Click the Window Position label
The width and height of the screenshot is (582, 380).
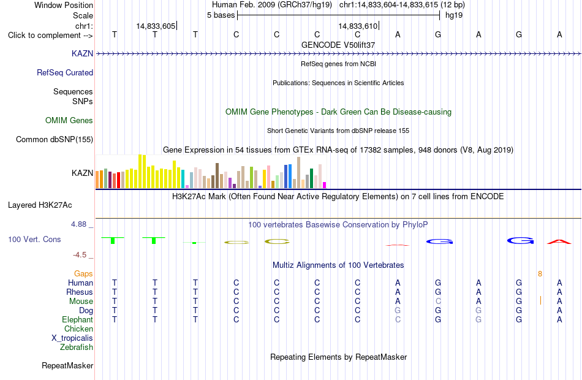tap(64, 5)
